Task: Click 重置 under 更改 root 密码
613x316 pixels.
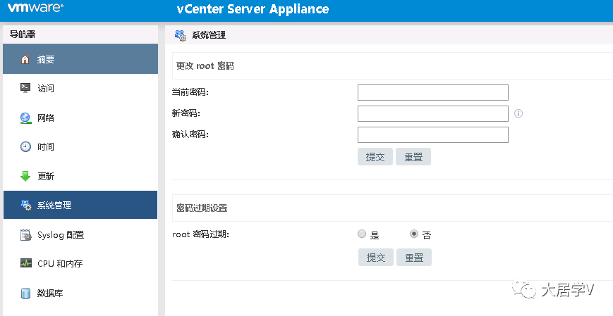Action: click(413, 156)
